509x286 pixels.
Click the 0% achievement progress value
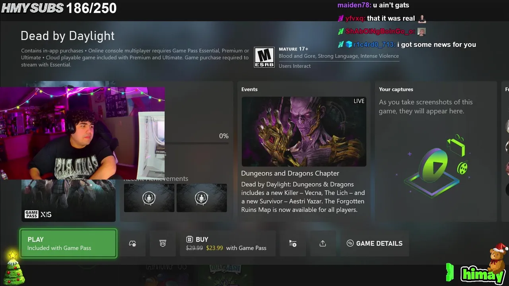(224, 136)
